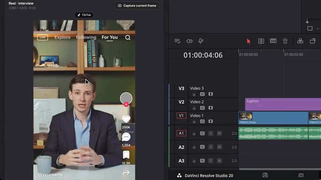Select the trim edit mode tool
This screenshot has height=180, width=321.
[x=261, y=41]
